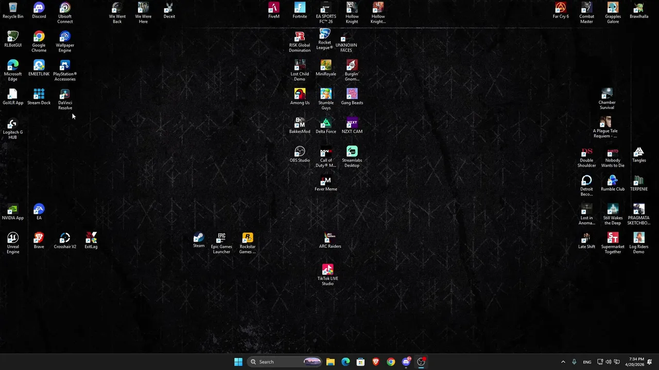Select the Fever Meme icon
659x370 pixels.
coord(326,183)
